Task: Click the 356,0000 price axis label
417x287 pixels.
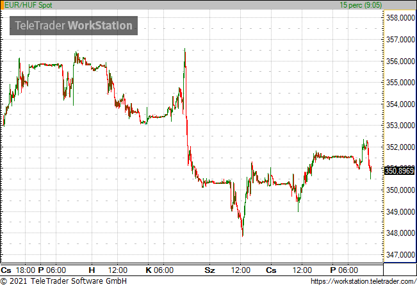Action: [x=400, y=61]
